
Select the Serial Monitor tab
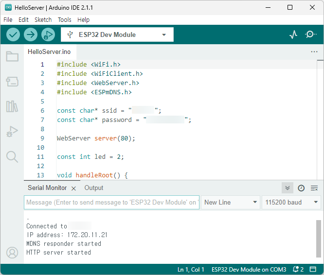(47, 188)
